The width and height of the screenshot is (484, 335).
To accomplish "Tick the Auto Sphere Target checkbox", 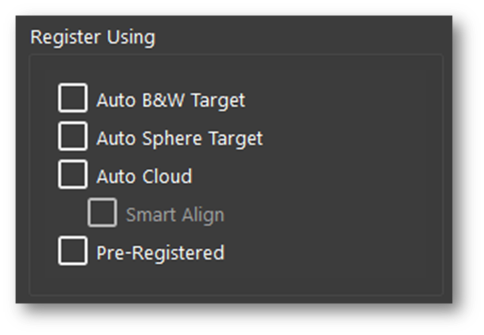I will (73, 136).
